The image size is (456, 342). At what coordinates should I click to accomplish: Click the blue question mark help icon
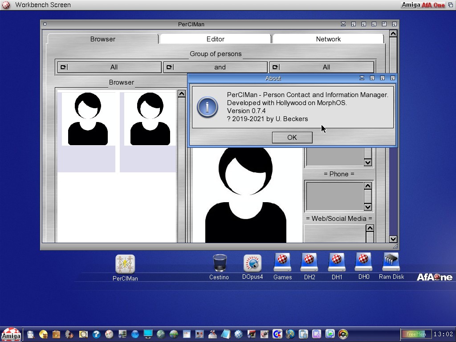[x=96, y=334]
